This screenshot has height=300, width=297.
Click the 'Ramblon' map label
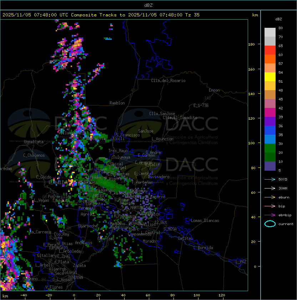[117, 103]
